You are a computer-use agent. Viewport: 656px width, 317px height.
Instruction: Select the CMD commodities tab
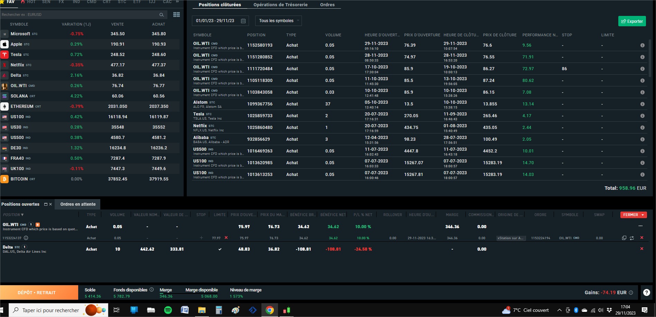[x=92, y=2]
